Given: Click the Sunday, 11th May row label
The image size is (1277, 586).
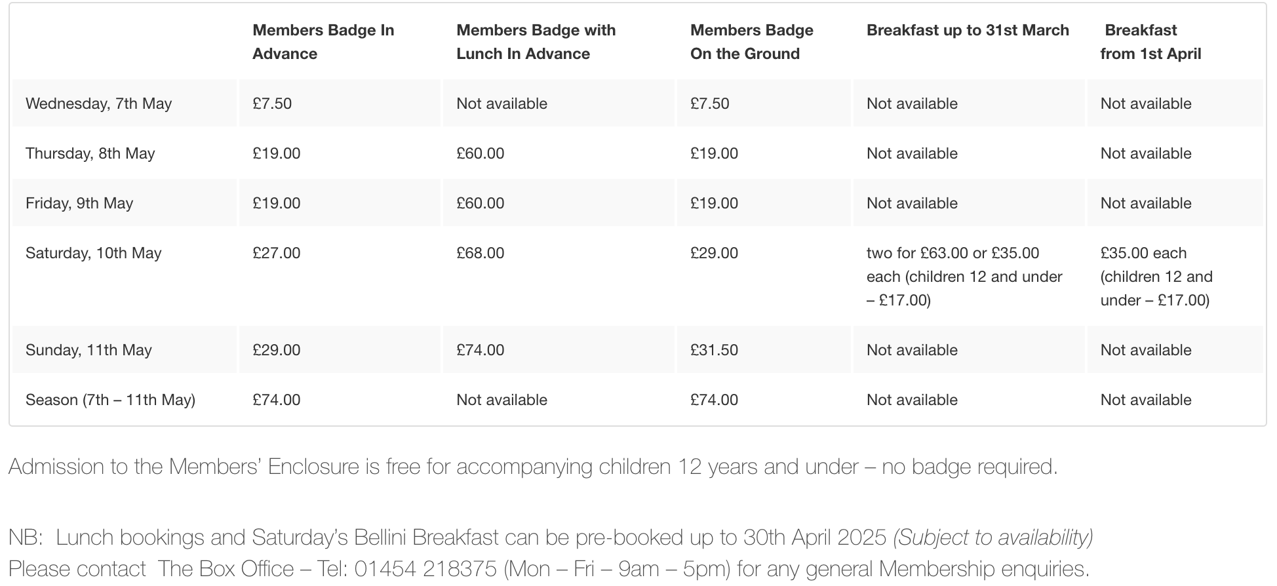Looking at the screenshot, I should [x=88, y=350].
